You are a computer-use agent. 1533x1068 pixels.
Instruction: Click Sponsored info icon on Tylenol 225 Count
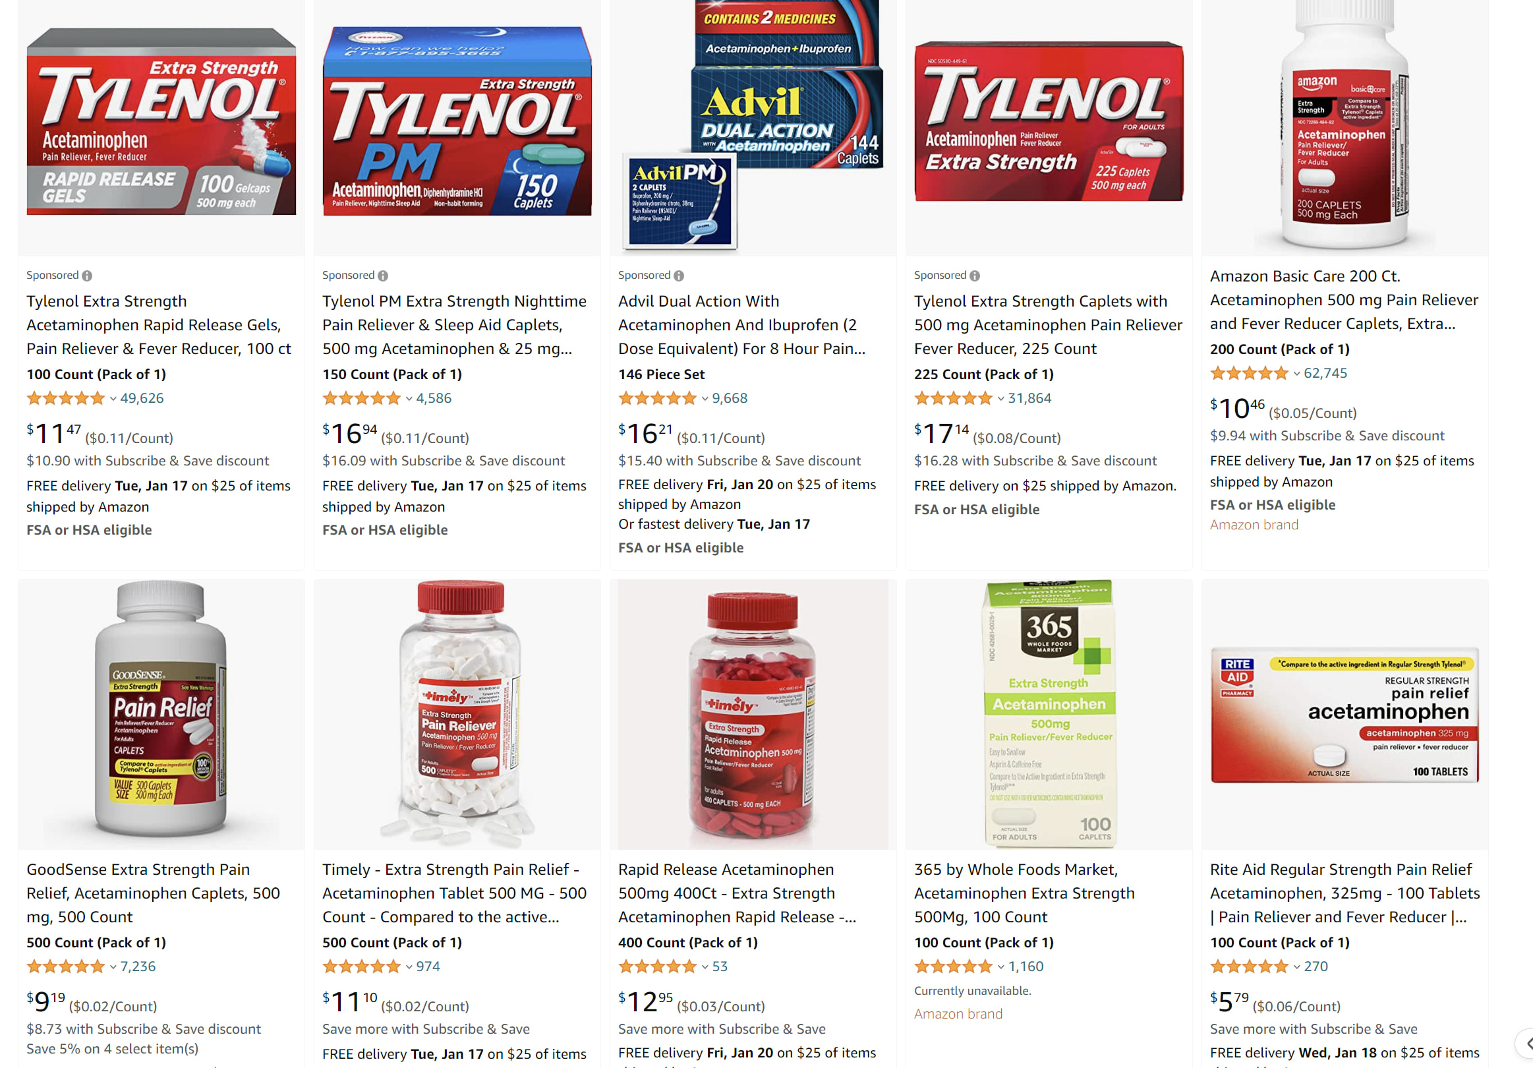click(975, 276)
